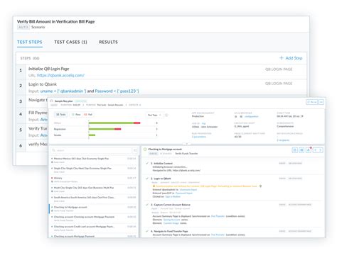Click the checkmark icon on step 3
This screenshot has width=337, height=265.
point(147,205)
